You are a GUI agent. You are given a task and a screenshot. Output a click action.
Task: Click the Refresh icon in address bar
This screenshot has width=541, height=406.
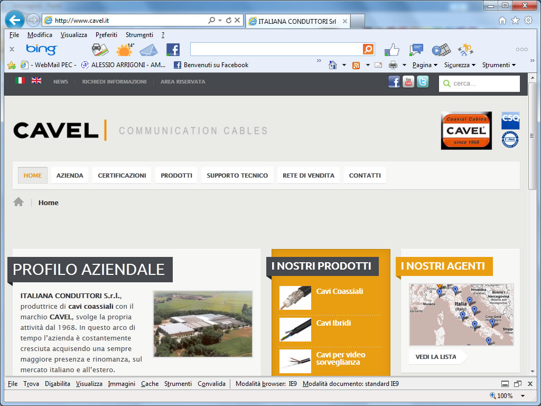pos(228,21)
